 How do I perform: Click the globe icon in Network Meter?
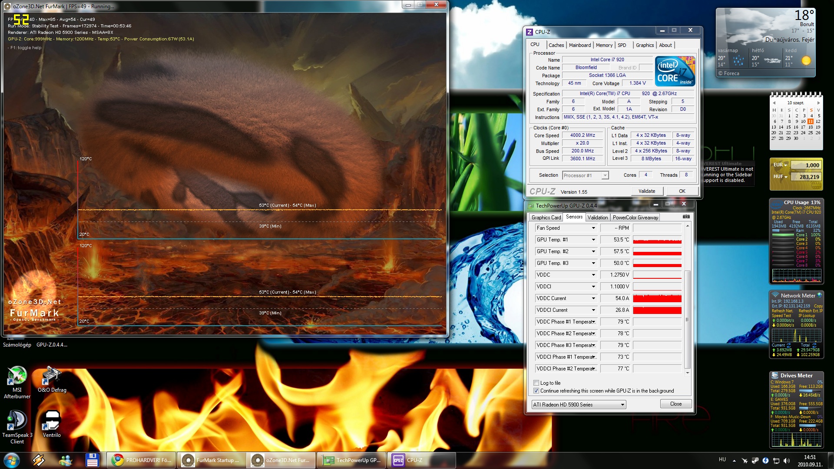(x=819, y=295)
